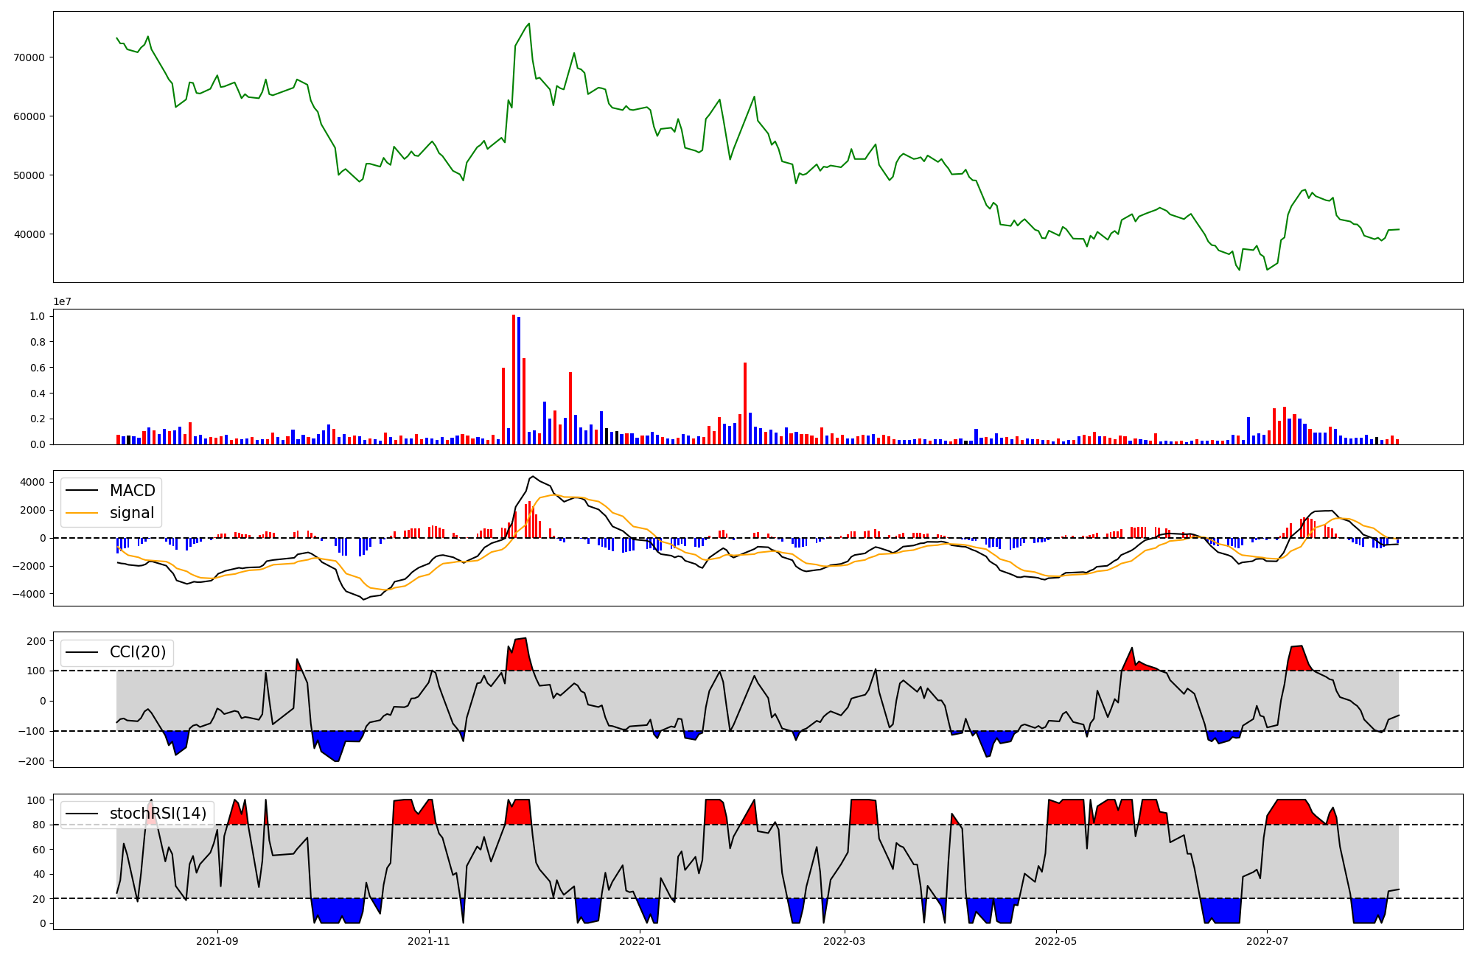Click the stochRSI(14) legend entry

tap(158, 814)
